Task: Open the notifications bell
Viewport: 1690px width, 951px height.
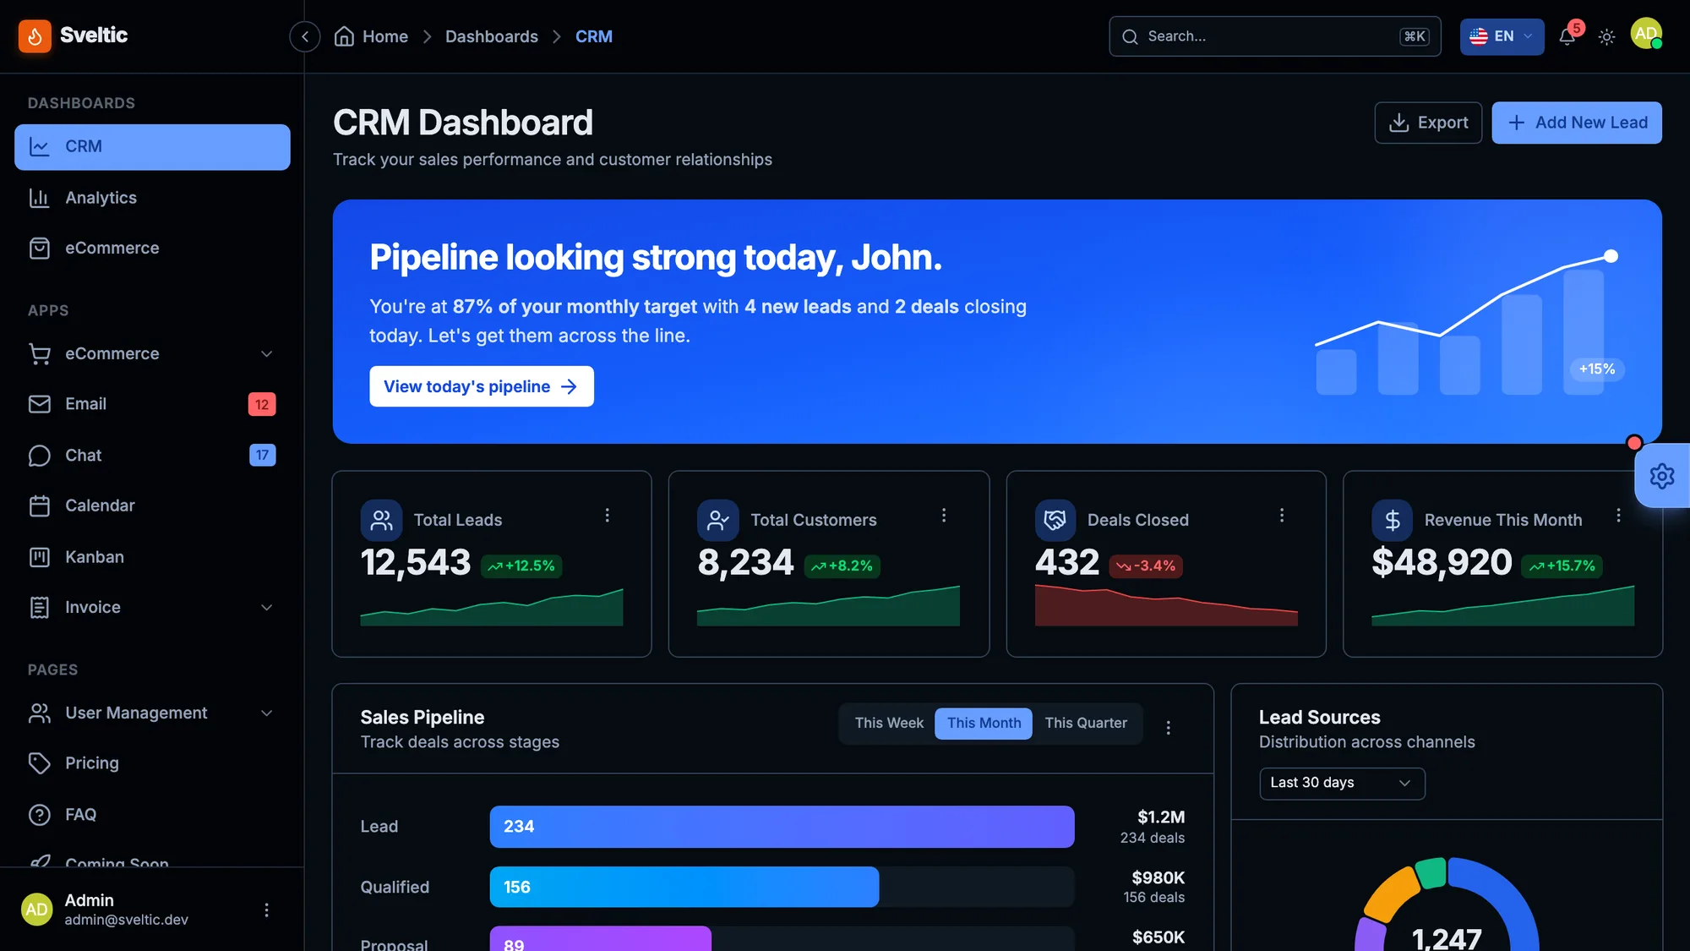Action: pos(1567,37)
